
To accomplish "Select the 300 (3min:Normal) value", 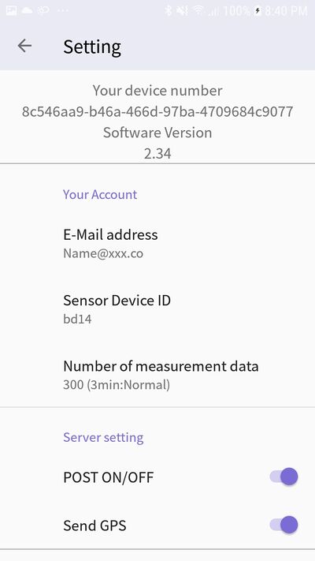I will pos(117,385).
